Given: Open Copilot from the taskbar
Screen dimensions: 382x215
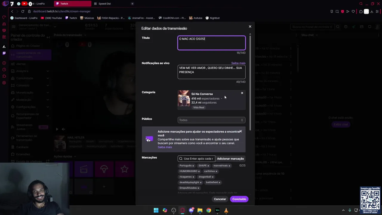Looking at the screenshot, I should [165, 210].
